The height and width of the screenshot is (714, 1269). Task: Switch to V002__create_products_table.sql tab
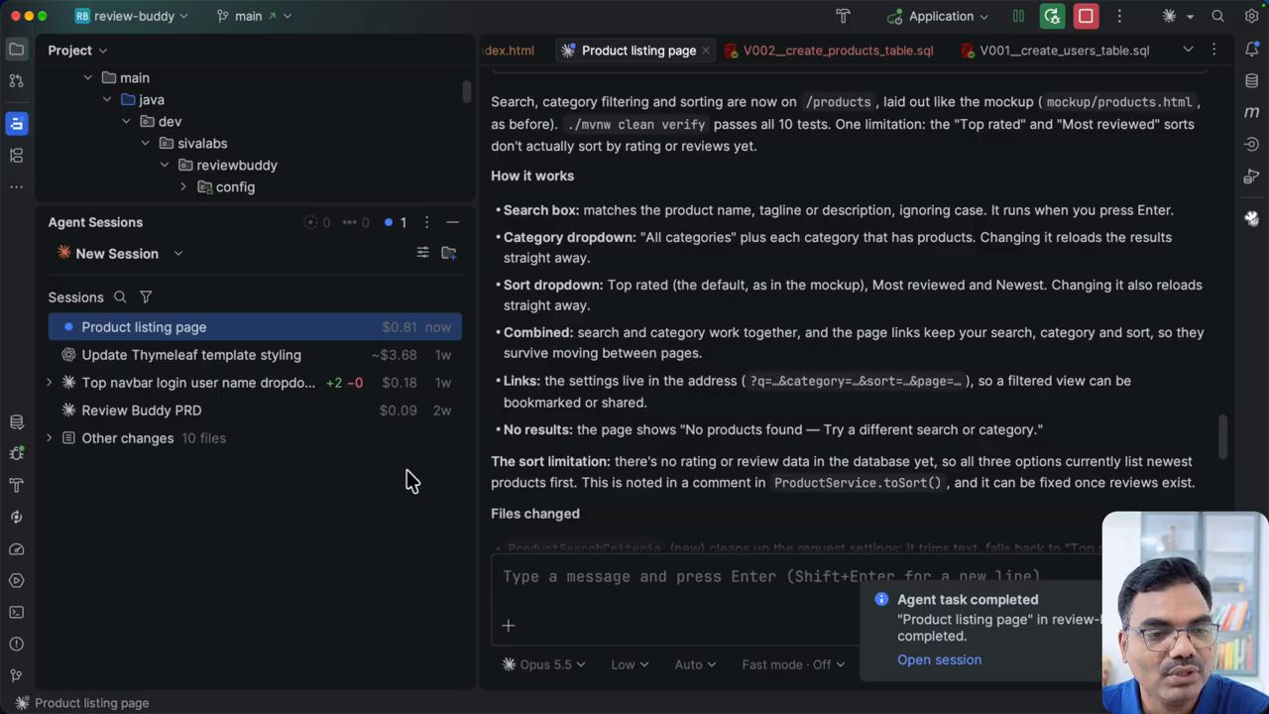[829, 50]
